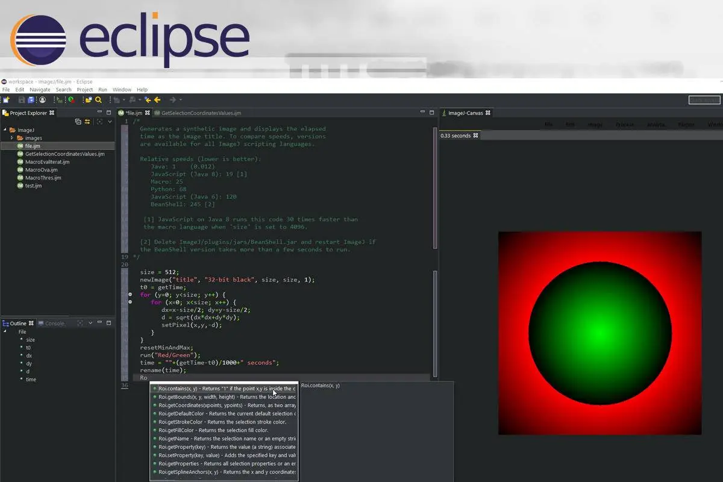Image resolution: width=723 pixels, height=482 pixels.
Task: Choose Roi.getBounds autocomplete suggestion
Action: [224, 397]
